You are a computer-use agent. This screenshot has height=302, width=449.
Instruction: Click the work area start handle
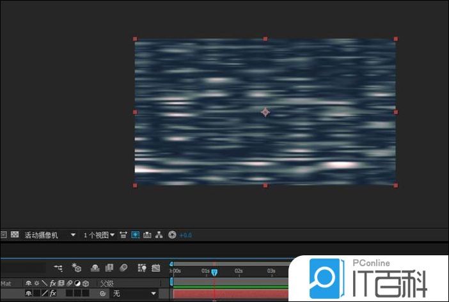click(x=171, y=282)
